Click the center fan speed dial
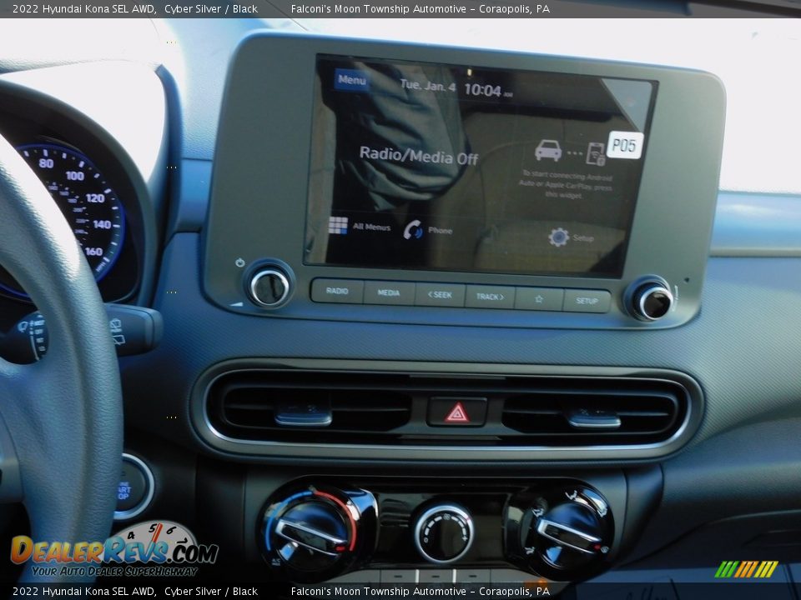 [443, 532]
